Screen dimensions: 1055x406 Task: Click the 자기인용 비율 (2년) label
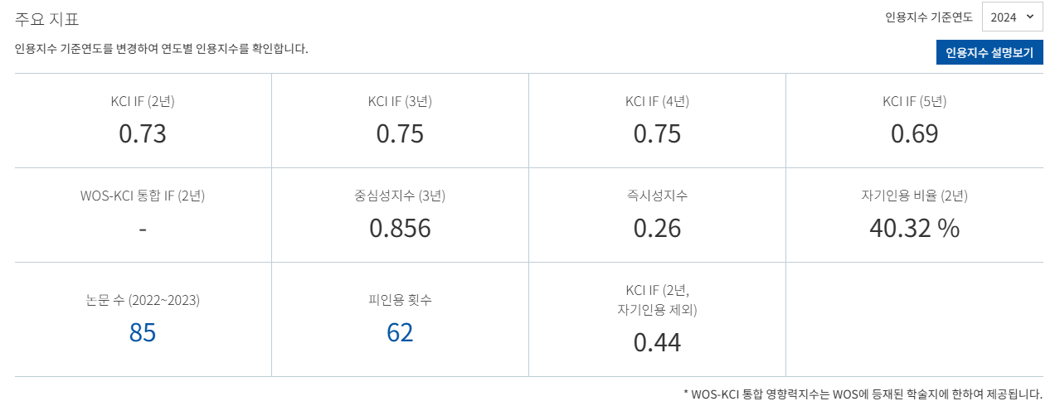914,196
